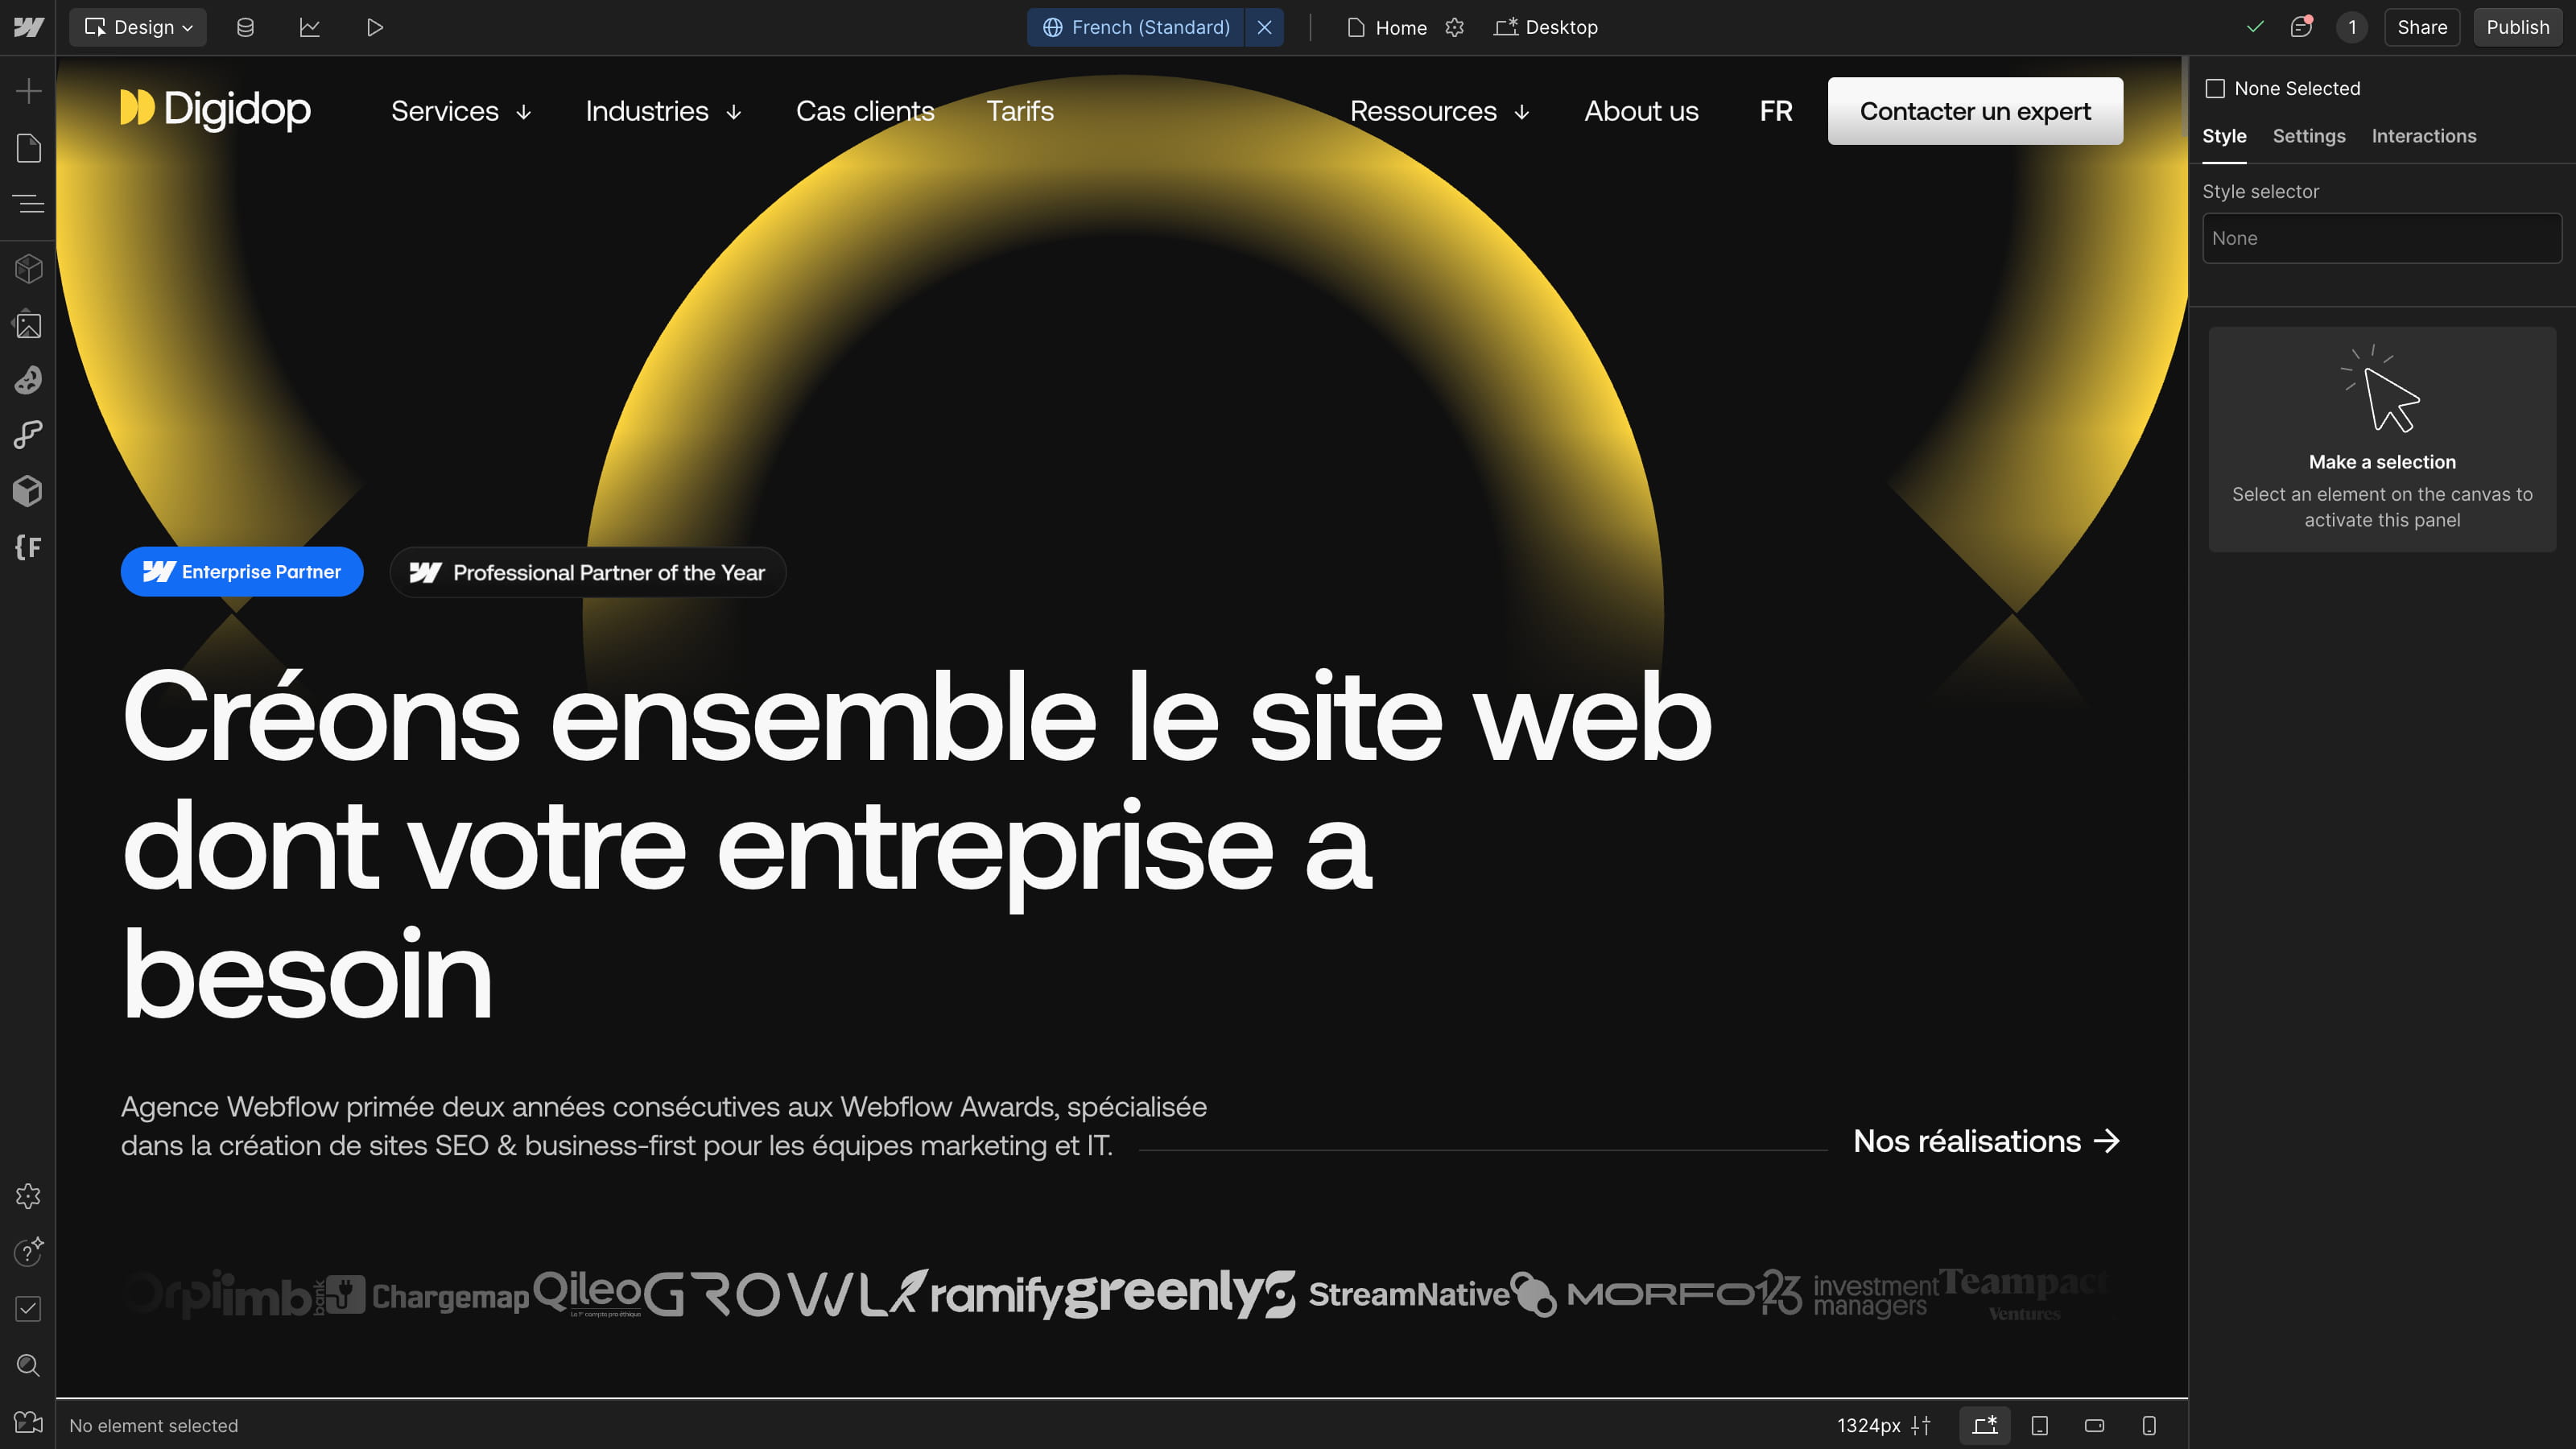Check the green publish status checkmark
The height and width of the screenshot is (1449, 2576).
pos(2255,27)
